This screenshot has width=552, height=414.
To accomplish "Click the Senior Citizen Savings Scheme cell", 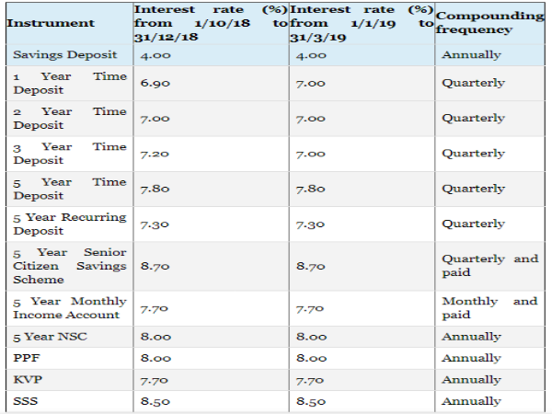I will pyautogui.click(x=69, y=266).
